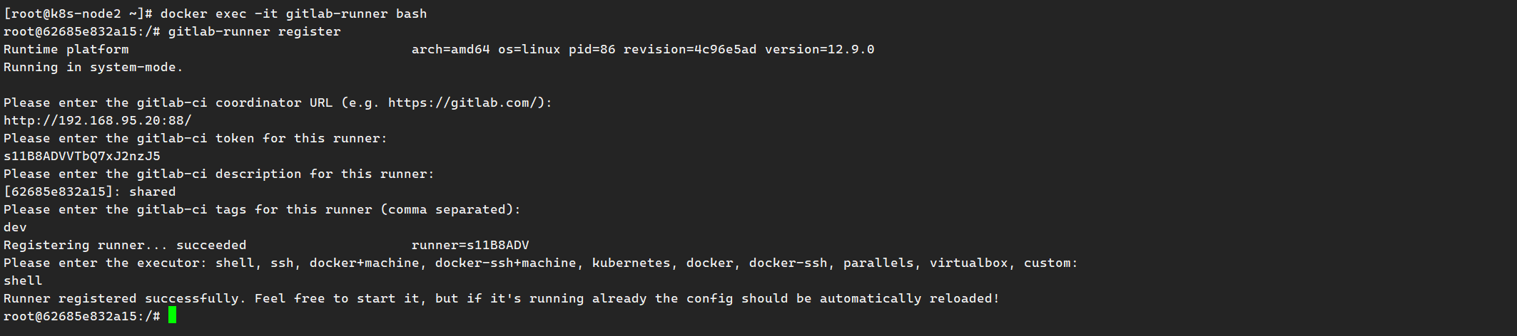Click the green terminal cursor block
This screenshot has height=336, width=1517.
172,315
